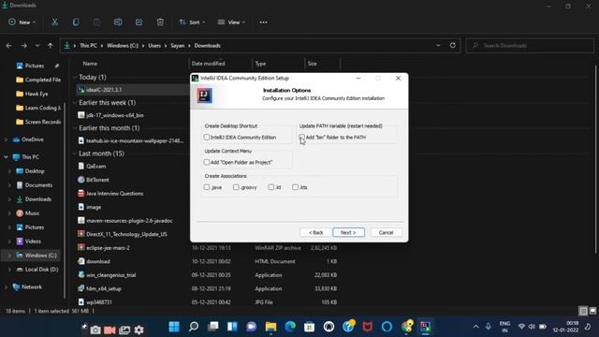
Task: Click the Delete trash icon in Explorer toolbar
Action: 160,22
